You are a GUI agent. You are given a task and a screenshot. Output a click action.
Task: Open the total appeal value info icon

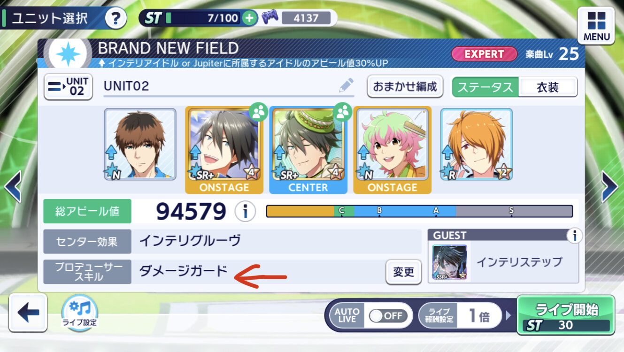pos(245,212)
